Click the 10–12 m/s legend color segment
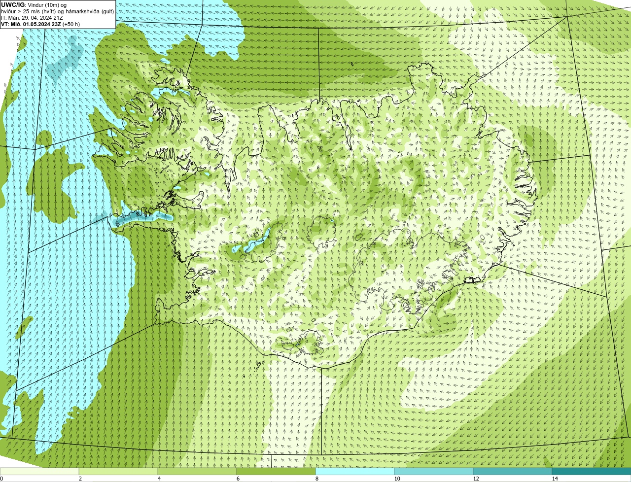The height and width of the screenshot is (482, 631). click(434, 471)
